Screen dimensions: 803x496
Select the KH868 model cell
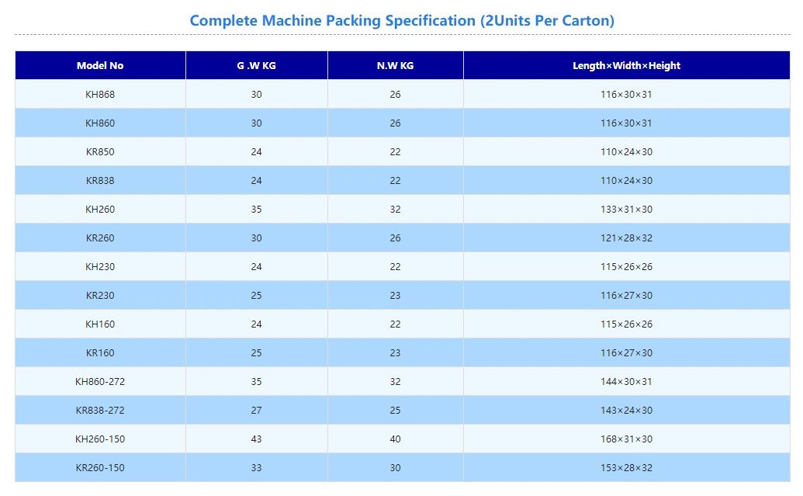click(100, 95)
